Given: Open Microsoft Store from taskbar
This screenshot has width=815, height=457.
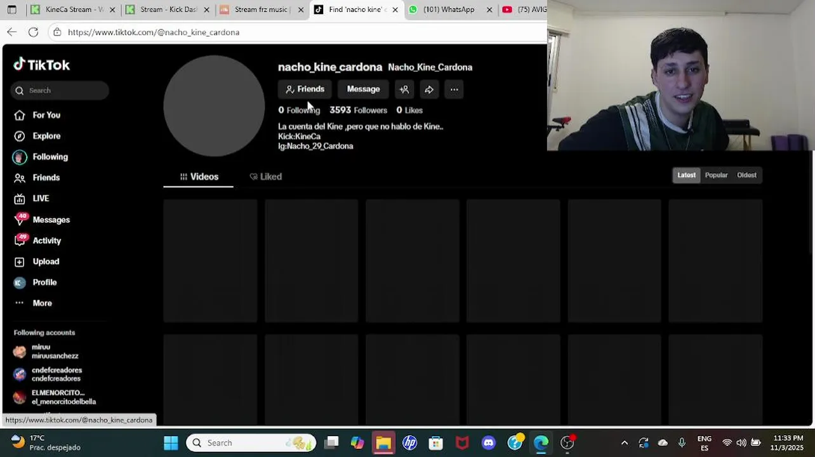Looking at the screenshot, I should (x=435, y=443).
